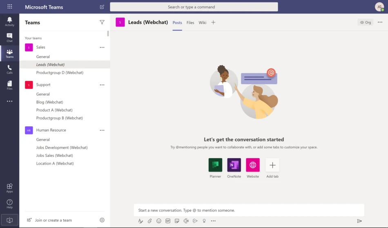Open the Activity feed in sidebar

click(x=9, y=22)
